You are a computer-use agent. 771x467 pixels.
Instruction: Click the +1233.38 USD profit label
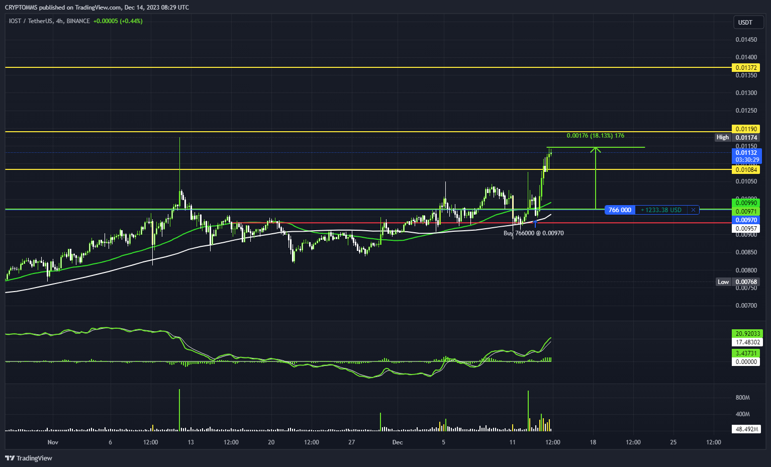[661, 210]
